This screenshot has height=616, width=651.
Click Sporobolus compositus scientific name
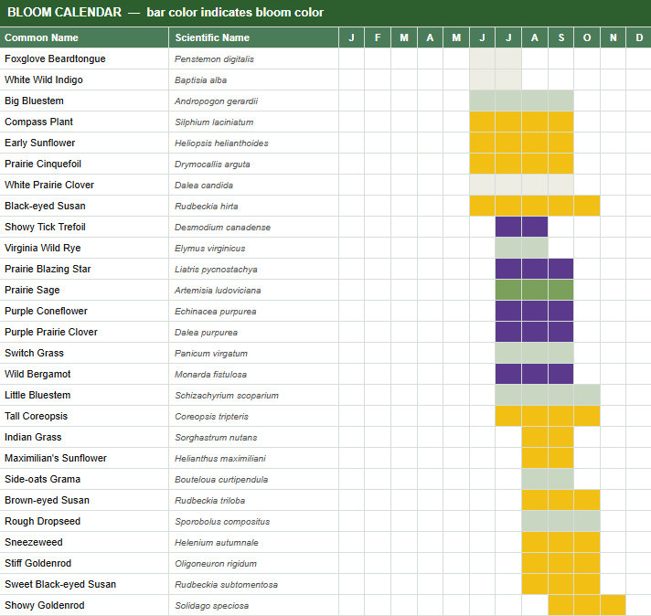[x=253, y=521]
